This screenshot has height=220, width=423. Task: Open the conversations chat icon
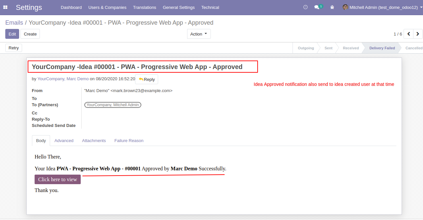click(x=317, y=7)
